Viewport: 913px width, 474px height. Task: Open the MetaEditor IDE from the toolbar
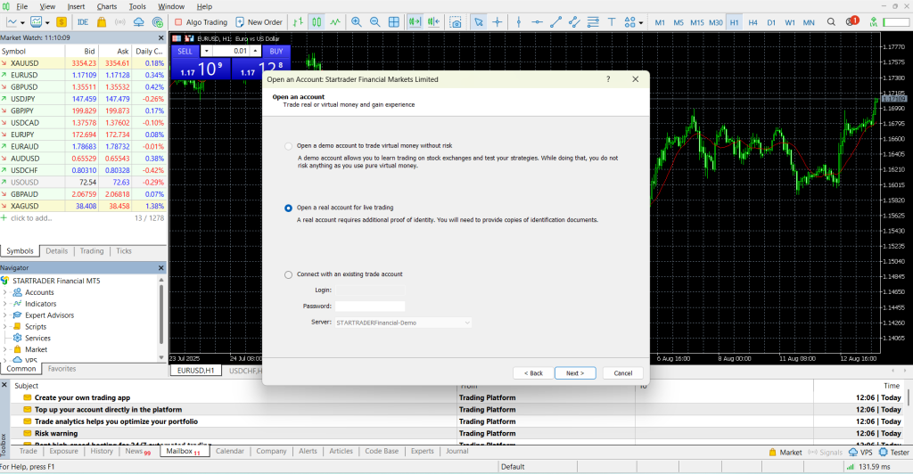(83, 22)
